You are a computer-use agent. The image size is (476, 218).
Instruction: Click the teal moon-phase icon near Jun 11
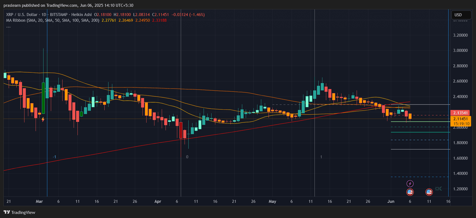point(438,188)
